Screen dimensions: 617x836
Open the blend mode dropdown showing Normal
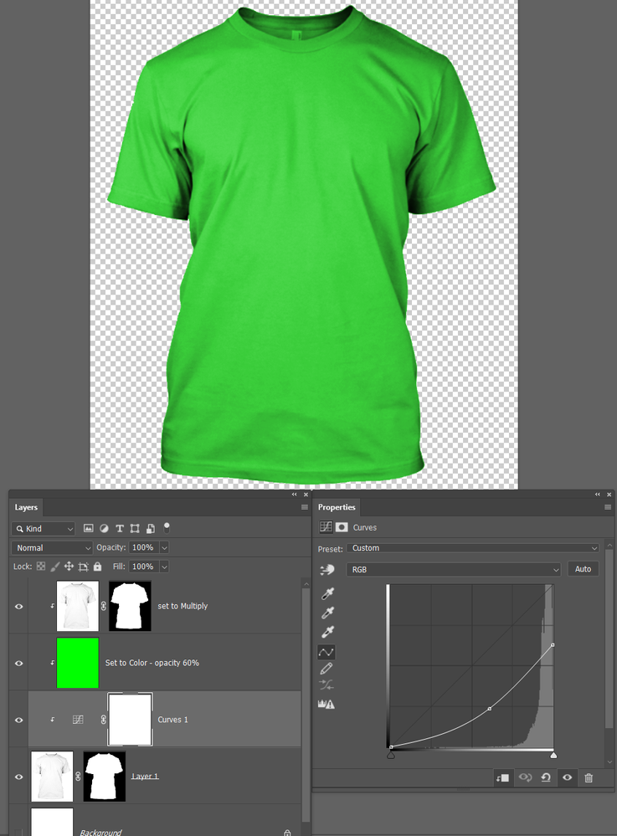pos(52,547)
